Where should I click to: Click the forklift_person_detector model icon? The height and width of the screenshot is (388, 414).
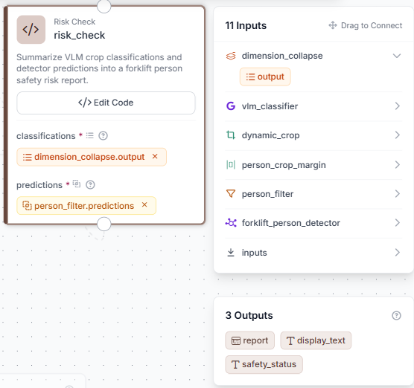(231, 223)
